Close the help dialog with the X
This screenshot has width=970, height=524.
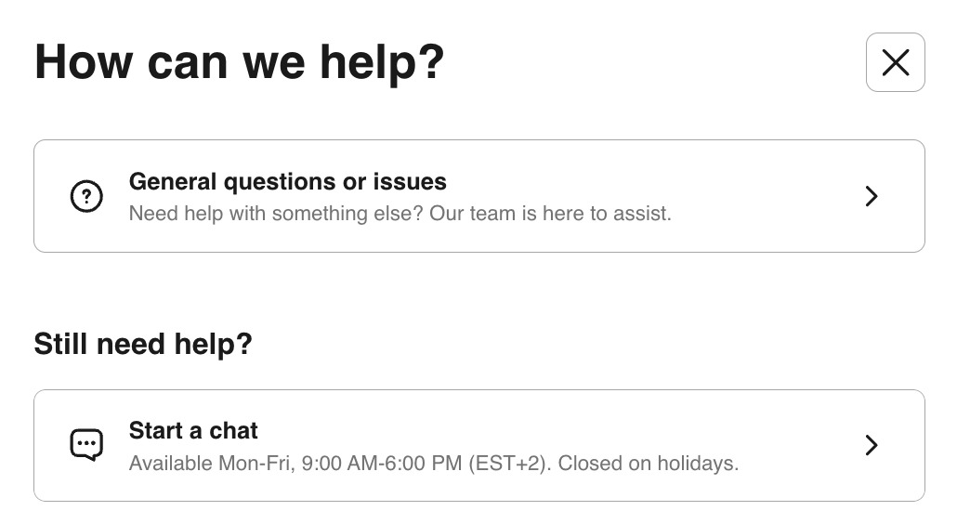(x=895, y=62)
